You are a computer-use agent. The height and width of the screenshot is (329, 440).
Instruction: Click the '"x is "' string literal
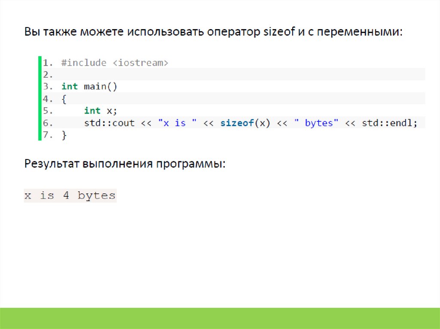tap(177, 123)
